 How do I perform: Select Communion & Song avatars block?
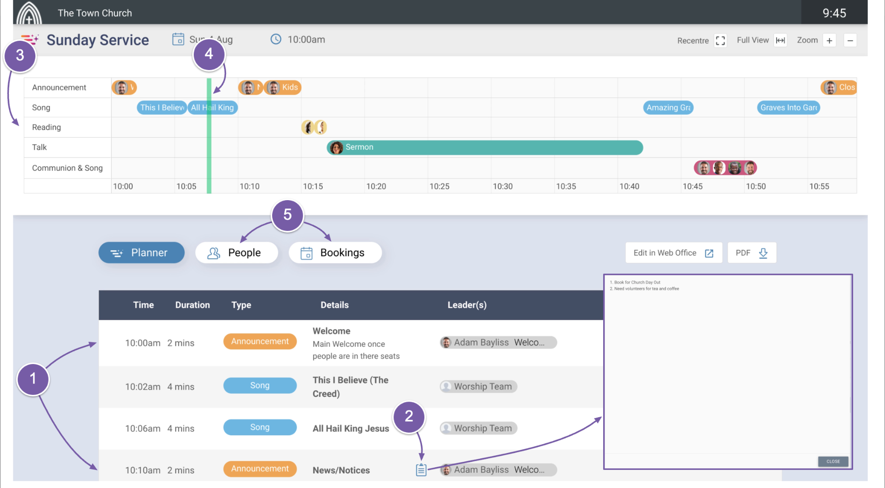tap(725, 168)
